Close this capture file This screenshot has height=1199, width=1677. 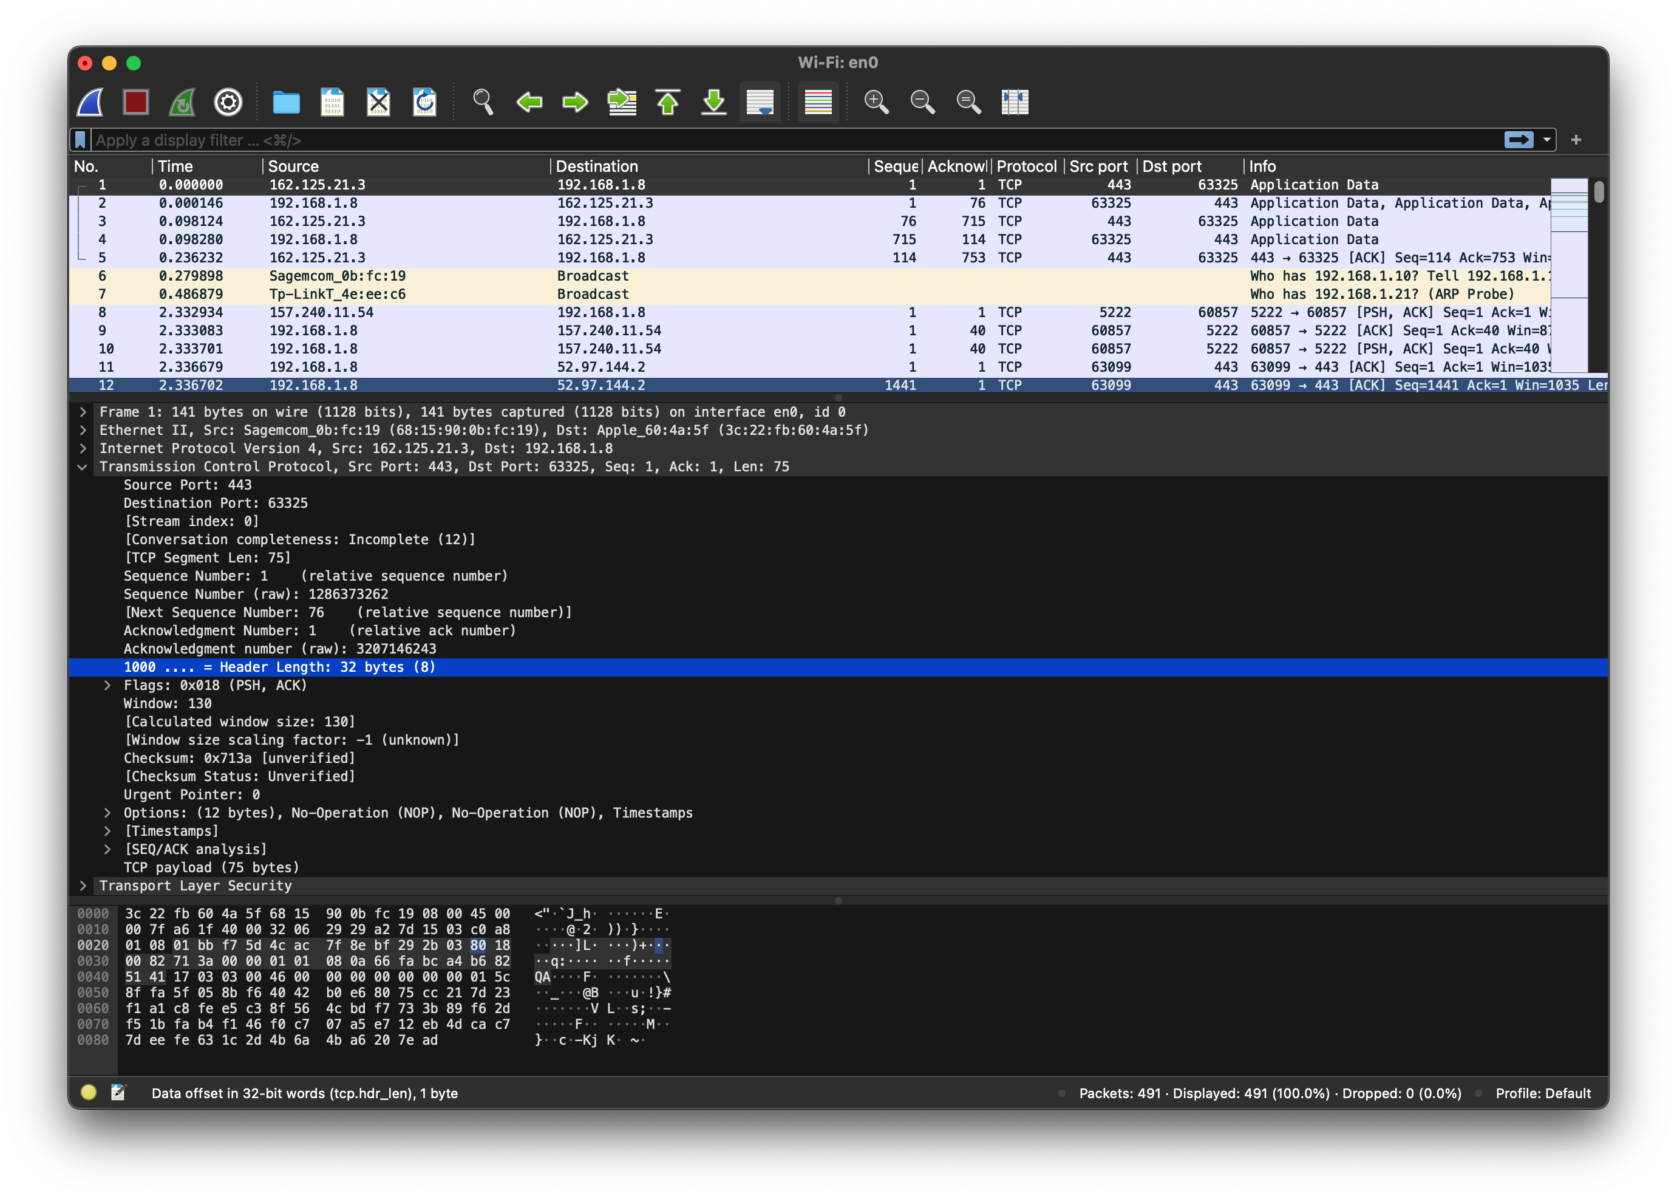379,102
